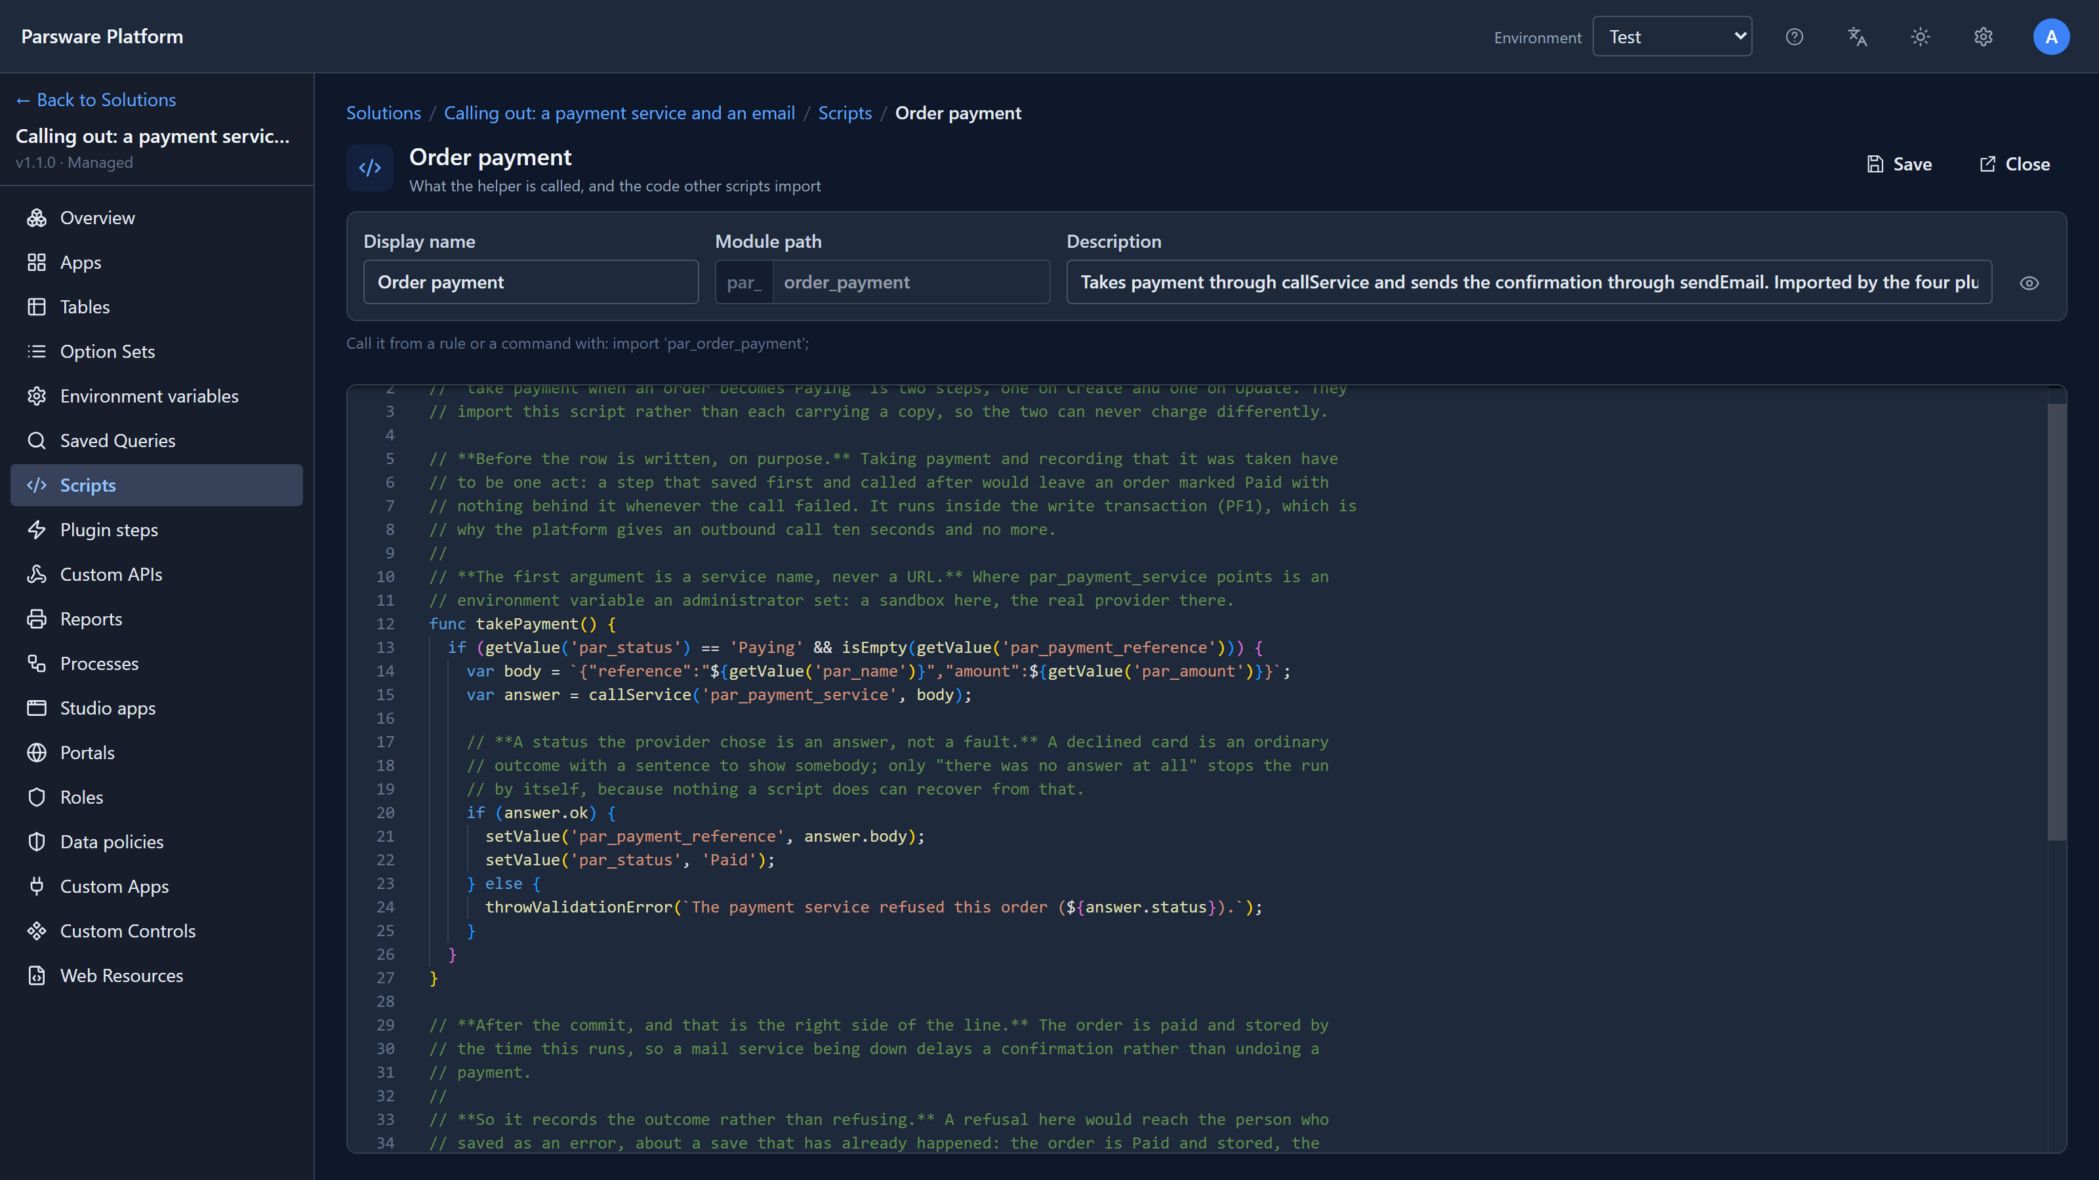Click the Custom Controls icon
Image resolution: width=2099 pixels, height=1180 pixels.
(x=37, y=931)
